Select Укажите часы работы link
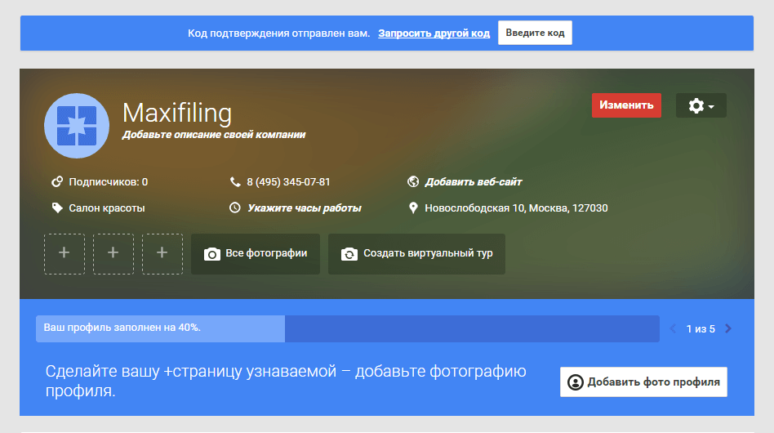 (x=304, y=208)
